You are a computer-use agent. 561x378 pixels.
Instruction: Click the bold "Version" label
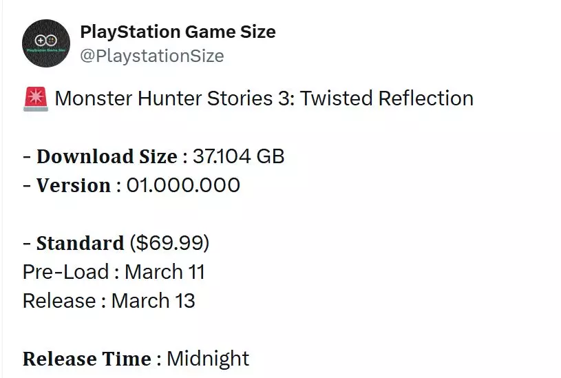click(74, 186)
